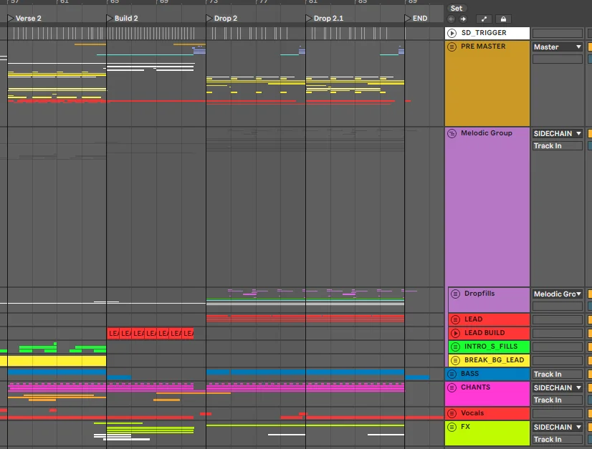Viewport: 592px width, 449px height.
Task: Click the Set locator button
Action: pyautogui.click(x=456, y=9)
